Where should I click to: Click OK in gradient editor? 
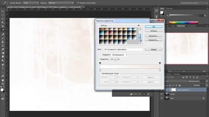coord(153,27)
